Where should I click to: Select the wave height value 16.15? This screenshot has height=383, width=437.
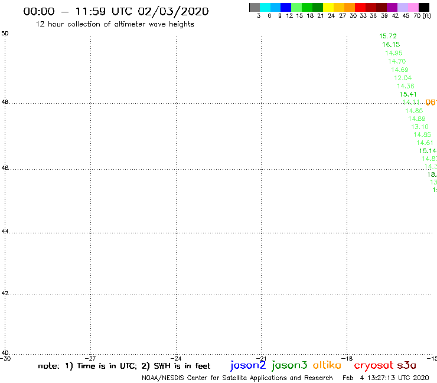pos(391,45)
